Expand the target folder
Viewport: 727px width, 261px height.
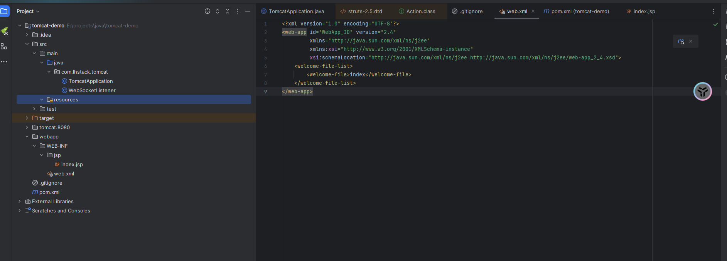27,118
